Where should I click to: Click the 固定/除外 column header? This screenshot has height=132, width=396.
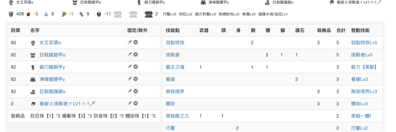(x=137, y=31)
